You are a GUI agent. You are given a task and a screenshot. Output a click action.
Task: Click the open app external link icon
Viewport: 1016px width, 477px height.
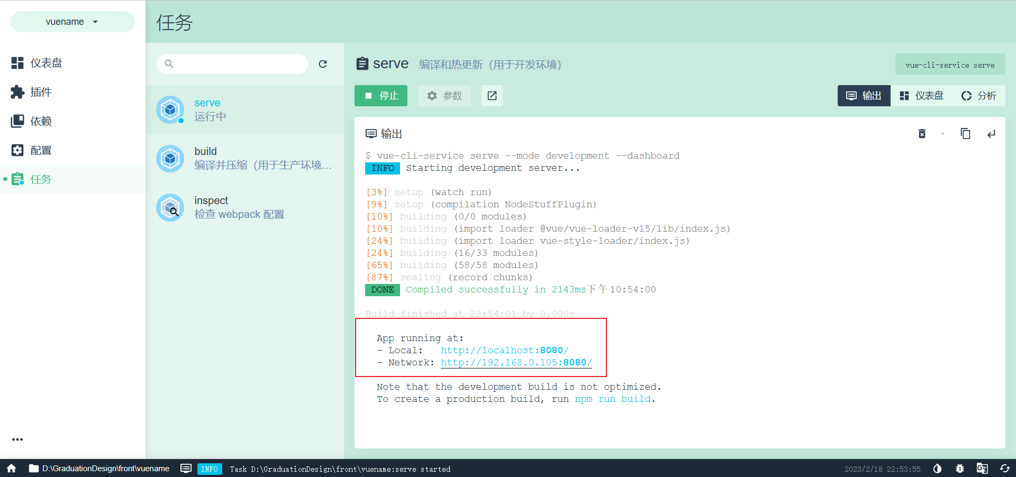point(492,96)
